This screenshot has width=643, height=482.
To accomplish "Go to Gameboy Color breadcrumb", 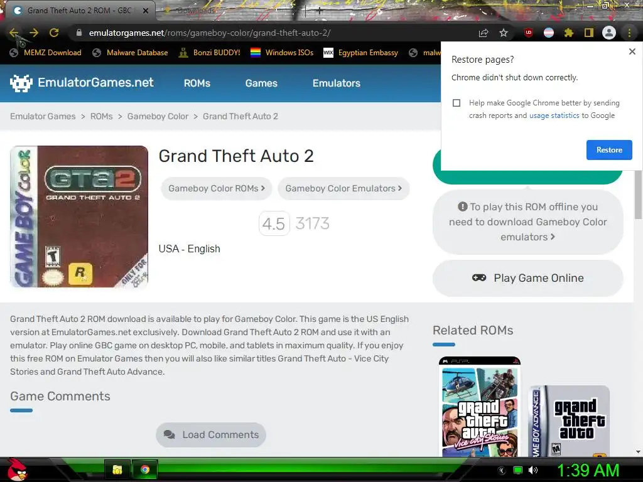I will 158,116.
